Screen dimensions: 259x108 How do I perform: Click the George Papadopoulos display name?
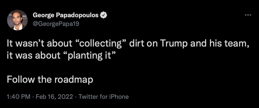point(66,15)
